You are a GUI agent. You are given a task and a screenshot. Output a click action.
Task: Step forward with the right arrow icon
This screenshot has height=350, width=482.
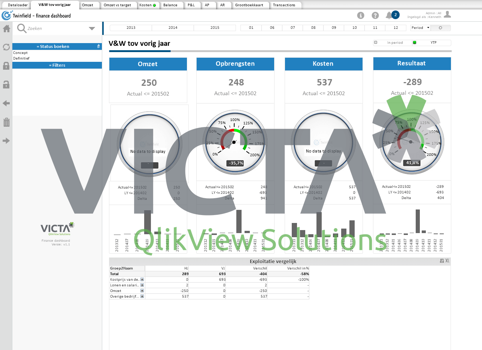(6, 141)
